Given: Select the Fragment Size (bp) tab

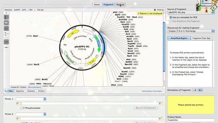Looking at the screenshot, I should [201, 38].
